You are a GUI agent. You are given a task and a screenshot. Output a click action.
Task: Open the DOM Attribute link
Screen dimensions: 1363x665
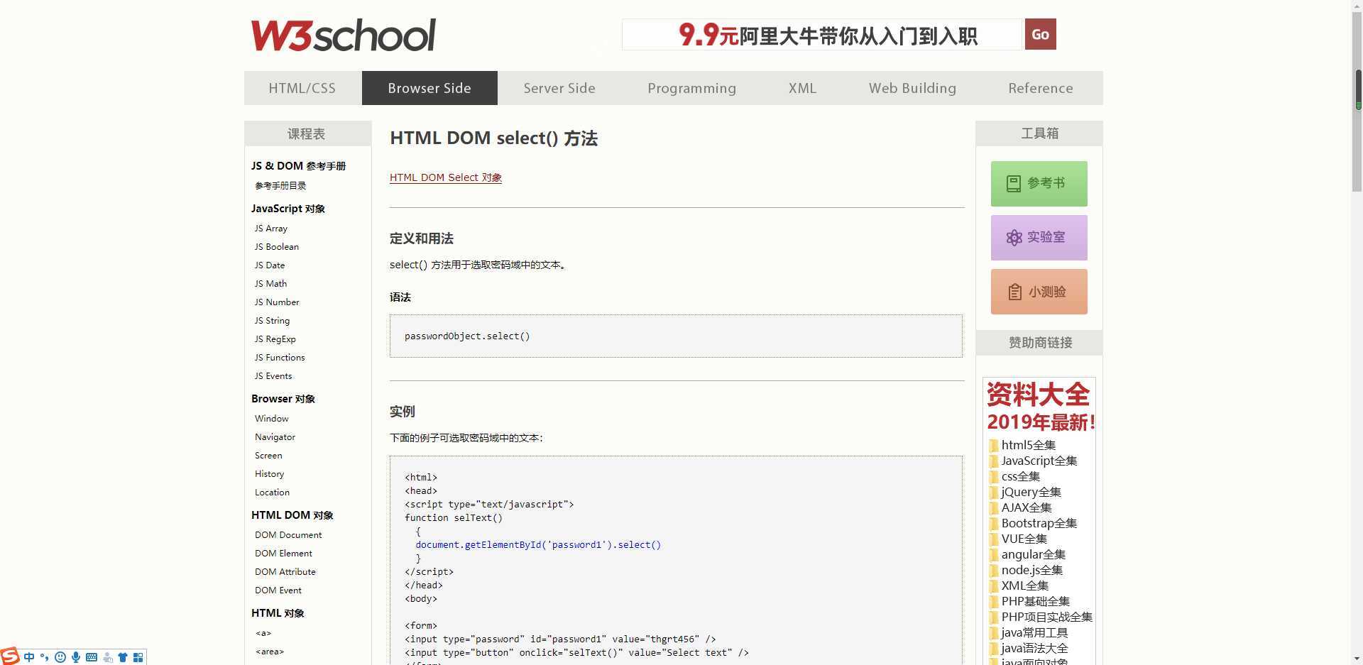[x=285, y=572]
